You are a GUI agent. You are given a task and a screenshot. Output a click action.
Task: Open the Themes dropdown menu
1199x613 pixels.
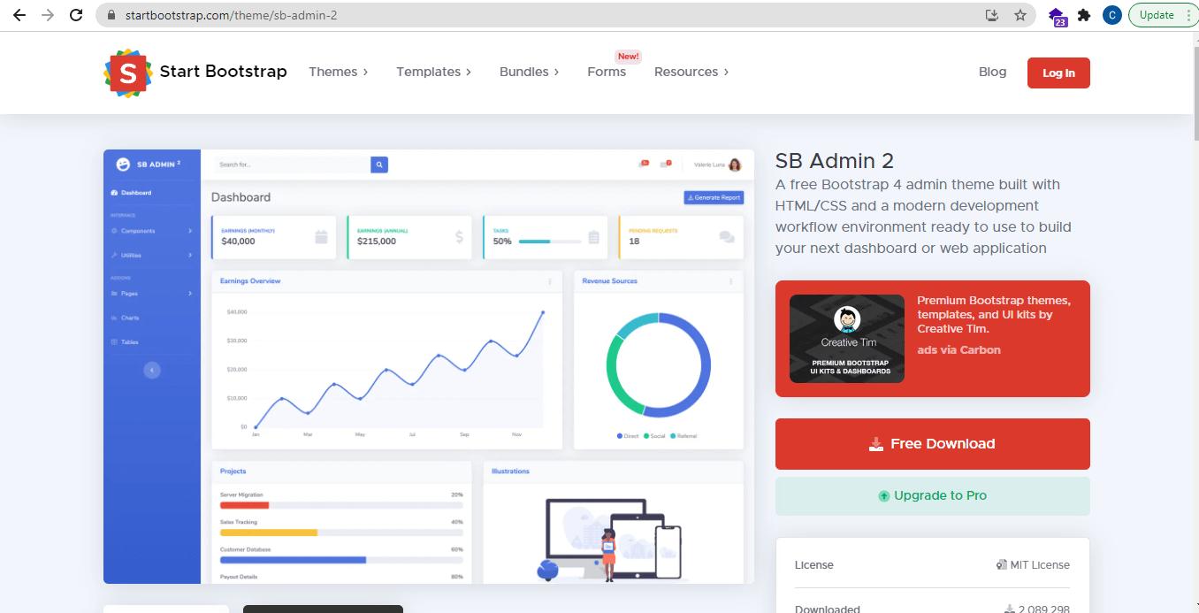pyautogui.click(x=338, y=72)
